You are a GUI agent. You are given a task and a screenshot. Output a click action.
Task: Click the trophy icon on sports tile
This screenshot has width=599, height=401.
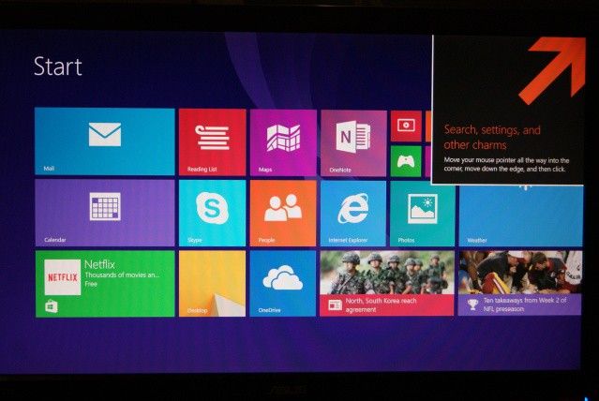pos(473,304)
